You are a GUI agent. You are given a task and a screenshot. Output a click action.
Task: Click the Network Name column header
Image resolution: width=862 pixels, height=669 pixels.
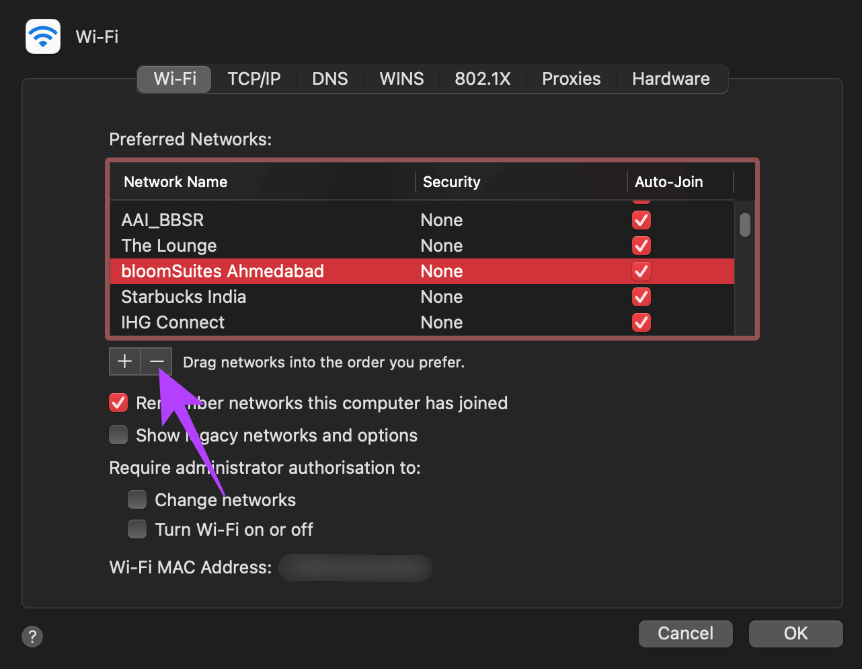(262, 182)
